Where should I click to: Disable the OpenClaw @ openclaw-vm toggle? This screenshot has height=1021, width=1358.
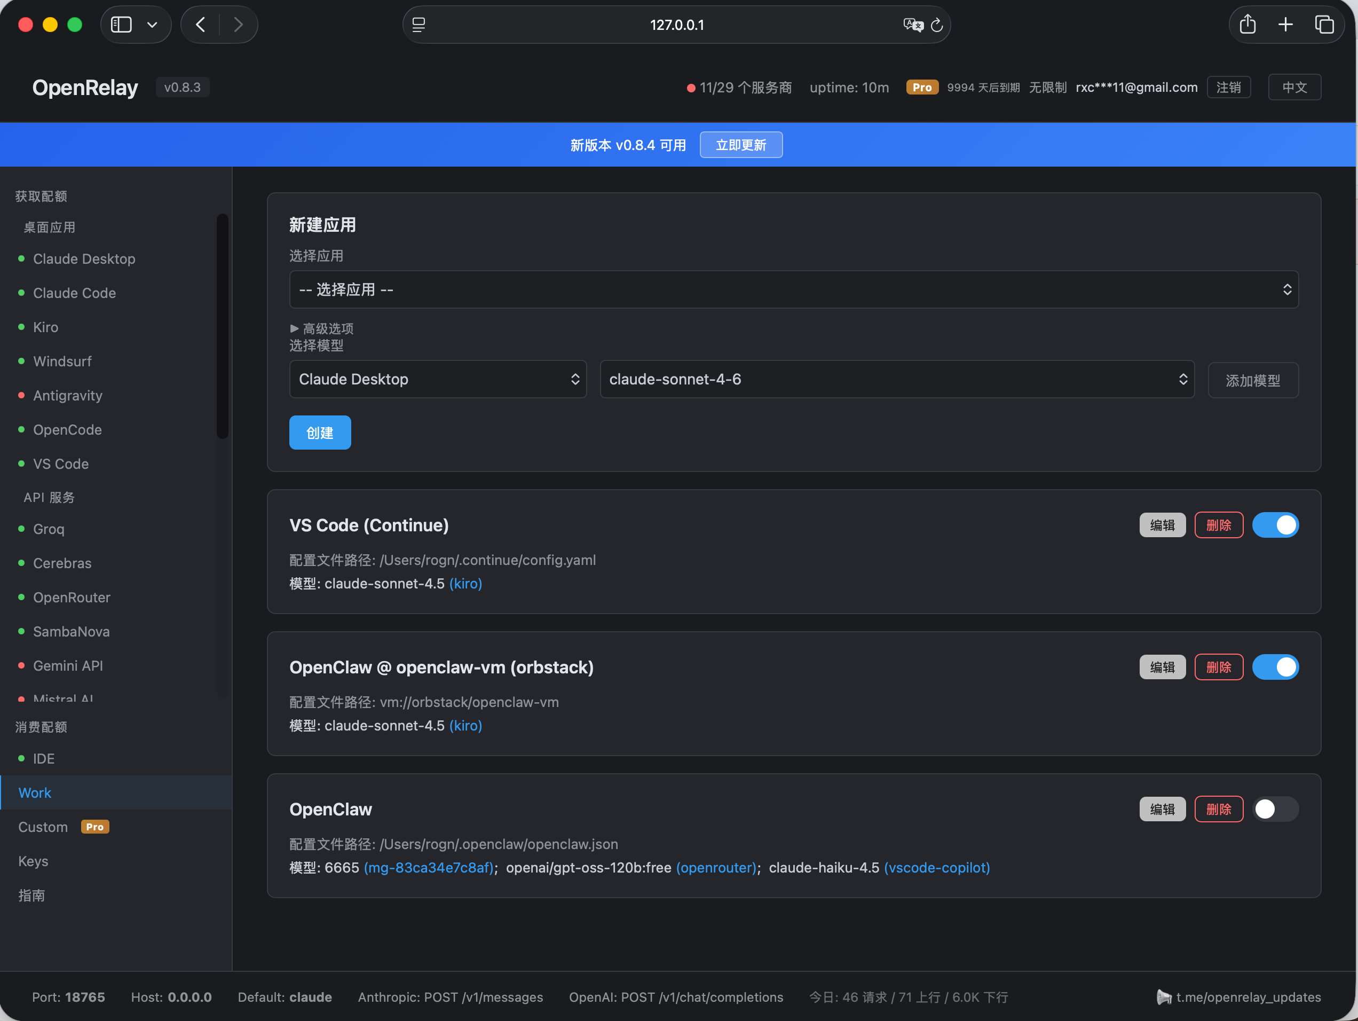tap(1275, 666)
